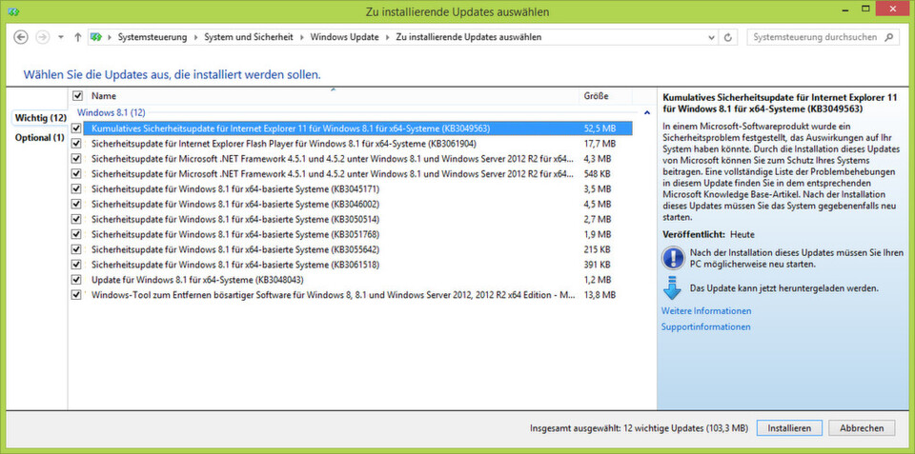Open the address bar history dropdown
This screenshot has width=915, height=454.
tap(711, 37)
